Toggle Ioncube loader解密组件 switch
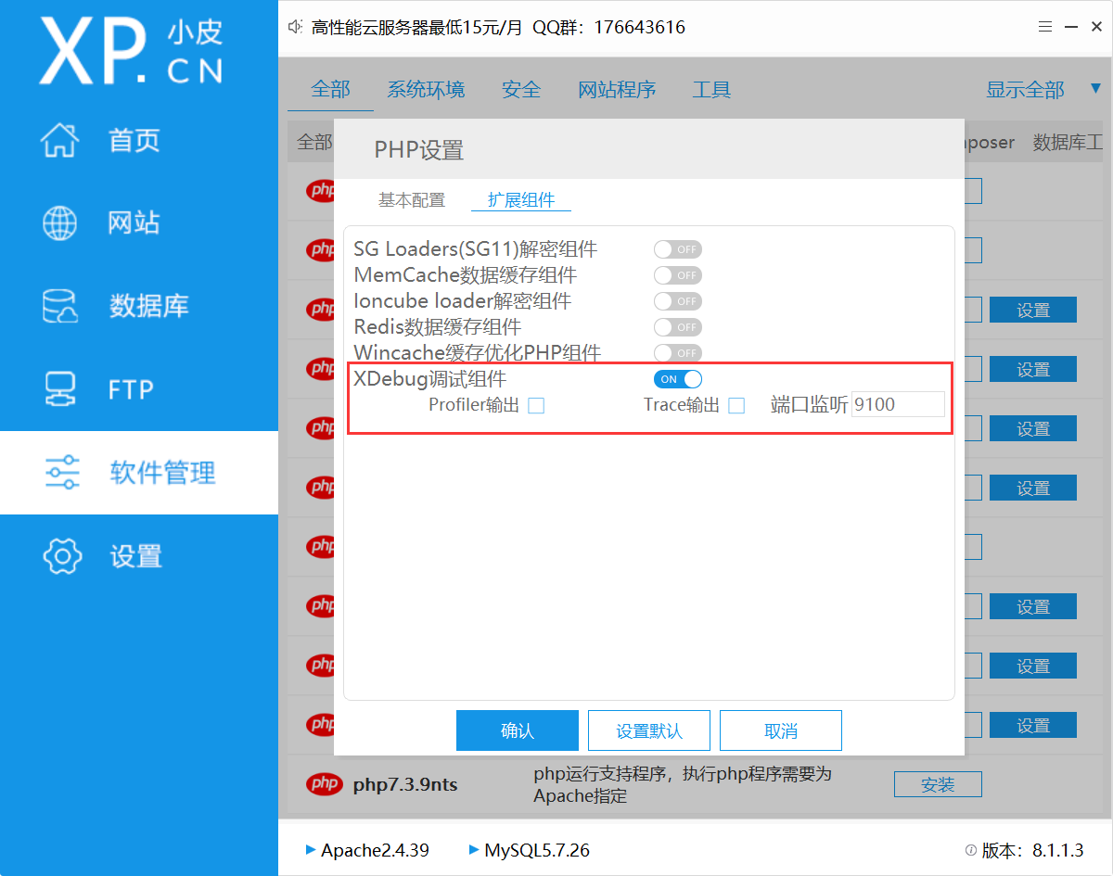 point(678,301)
